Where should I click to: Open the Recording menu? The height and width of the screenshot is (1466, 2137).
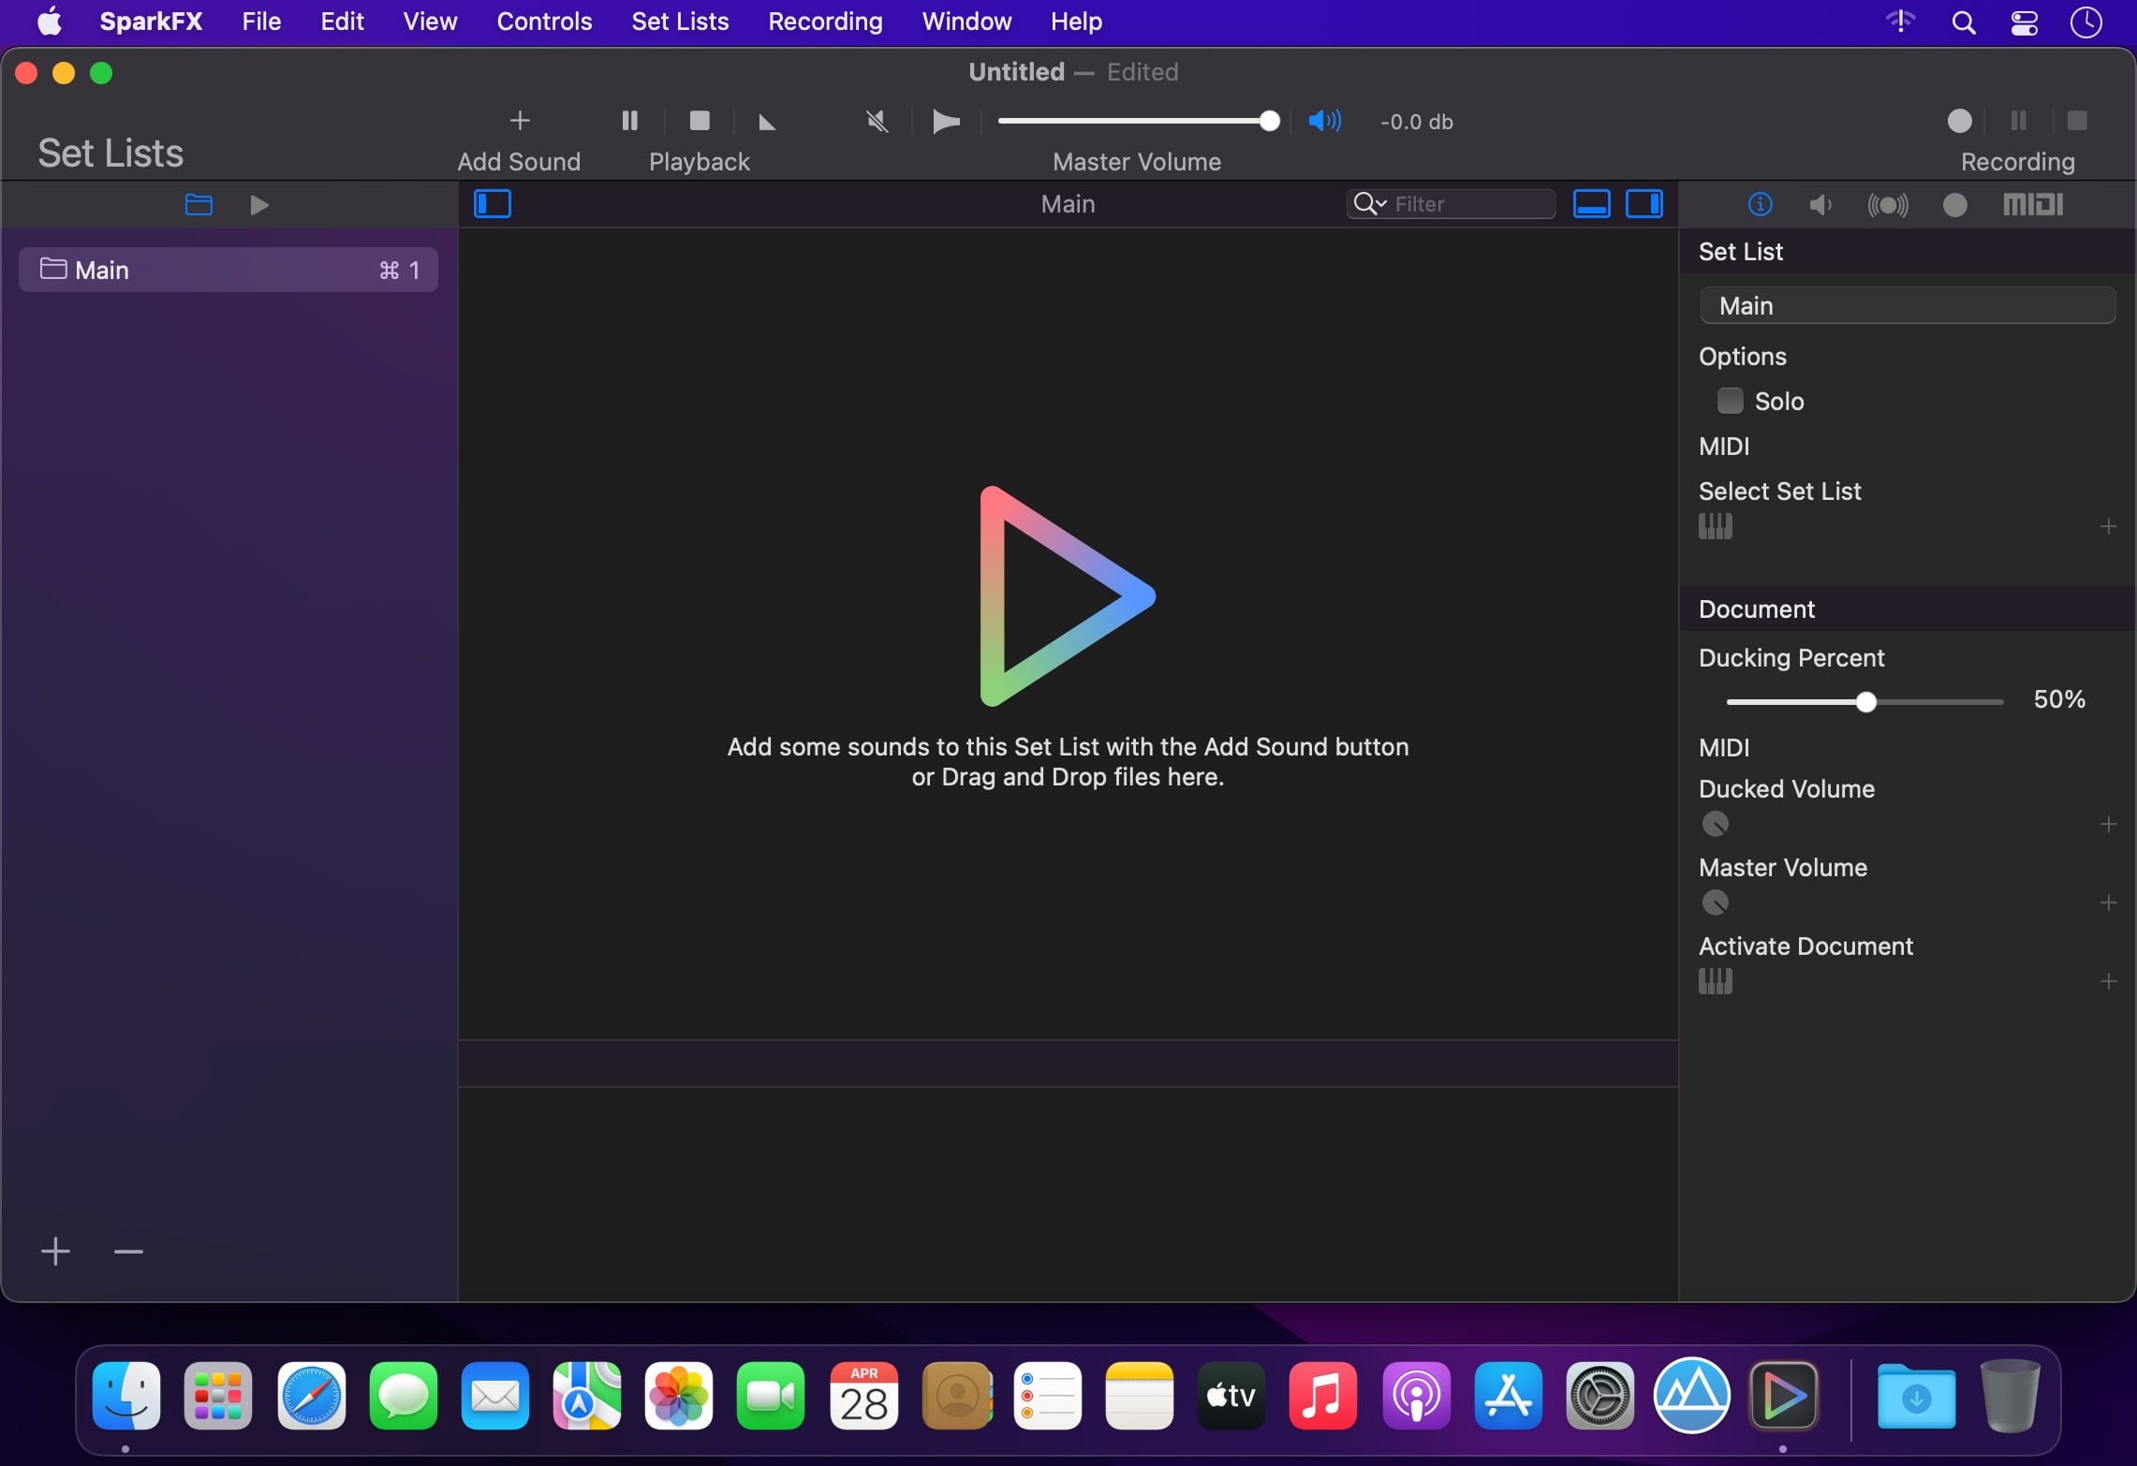coord(825,22)
